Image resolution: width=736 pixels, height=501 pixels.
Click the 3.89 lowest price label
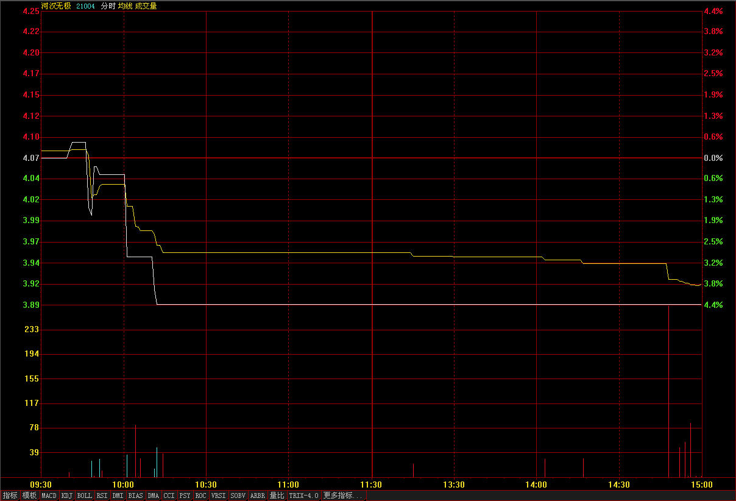pos(30,305)
